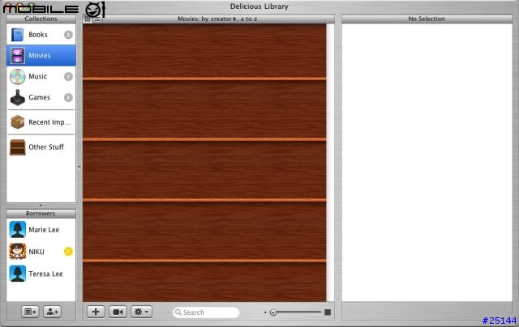This screenshot has height=327, width=519.
Task: Switch to shelf grid view
Action: (88, 19)
